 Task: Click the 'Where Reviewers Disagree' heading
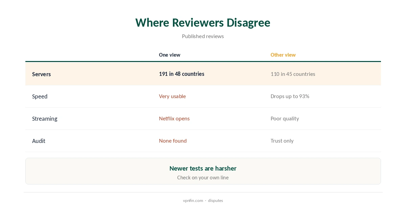(x=203, y=23)
